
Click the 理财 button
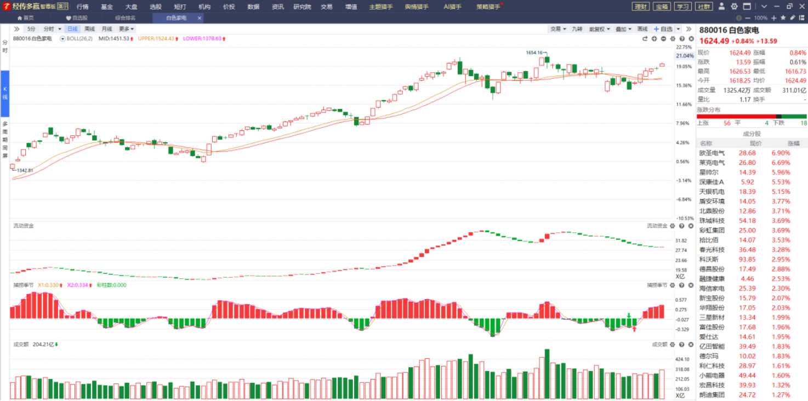(640, 7)
